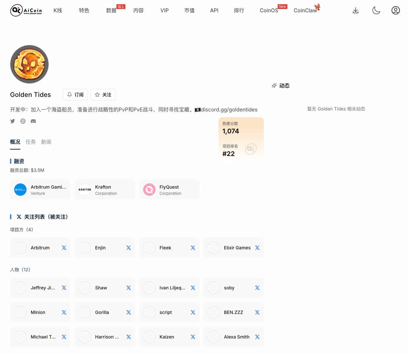Click the 动态 sparkle icon
The width and height of the screenshot is (408, 354).
274,86
